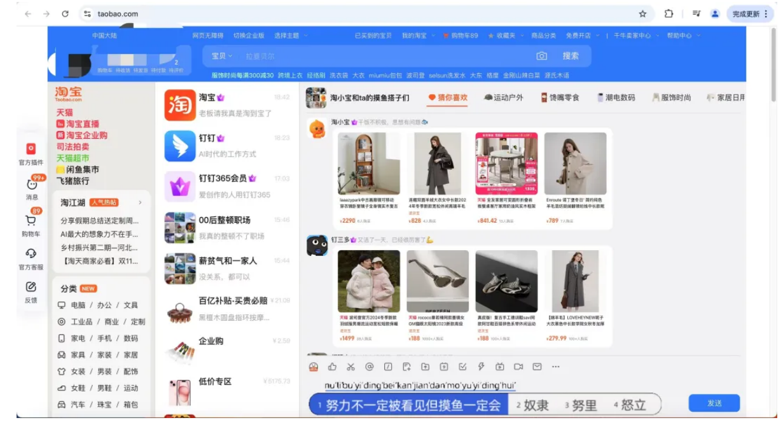Expand the 收藏夹 dropdown

point(506,36)
